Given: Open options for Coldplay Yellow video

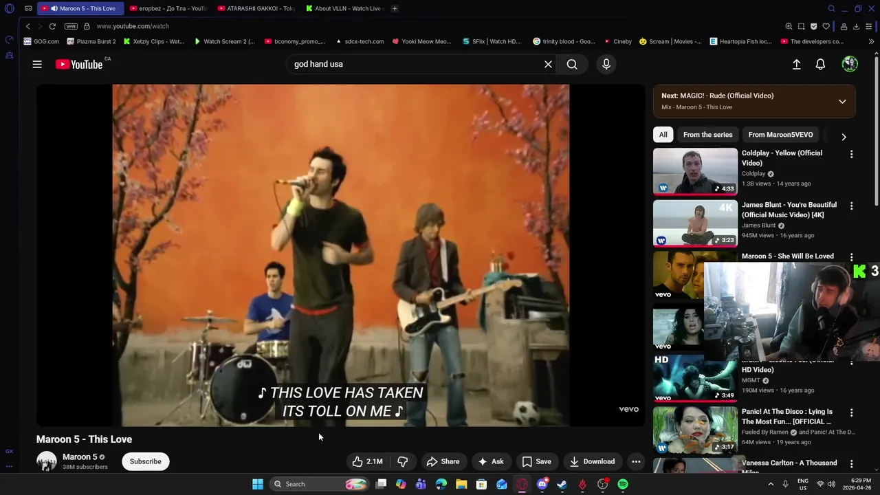Looking at the screenshot, I should tap(851, 154).
